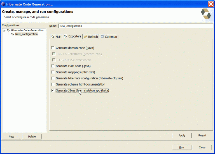The image size is (215, 154).
Task: Click the Refresh tab icon
Action: click(x=85, y=37)
